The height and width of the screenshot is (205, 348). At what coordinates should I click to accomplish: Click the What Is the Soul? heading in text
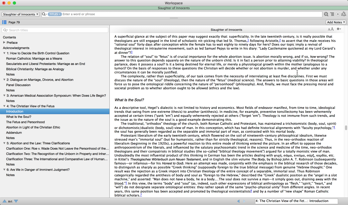click(x=129, y=100)
